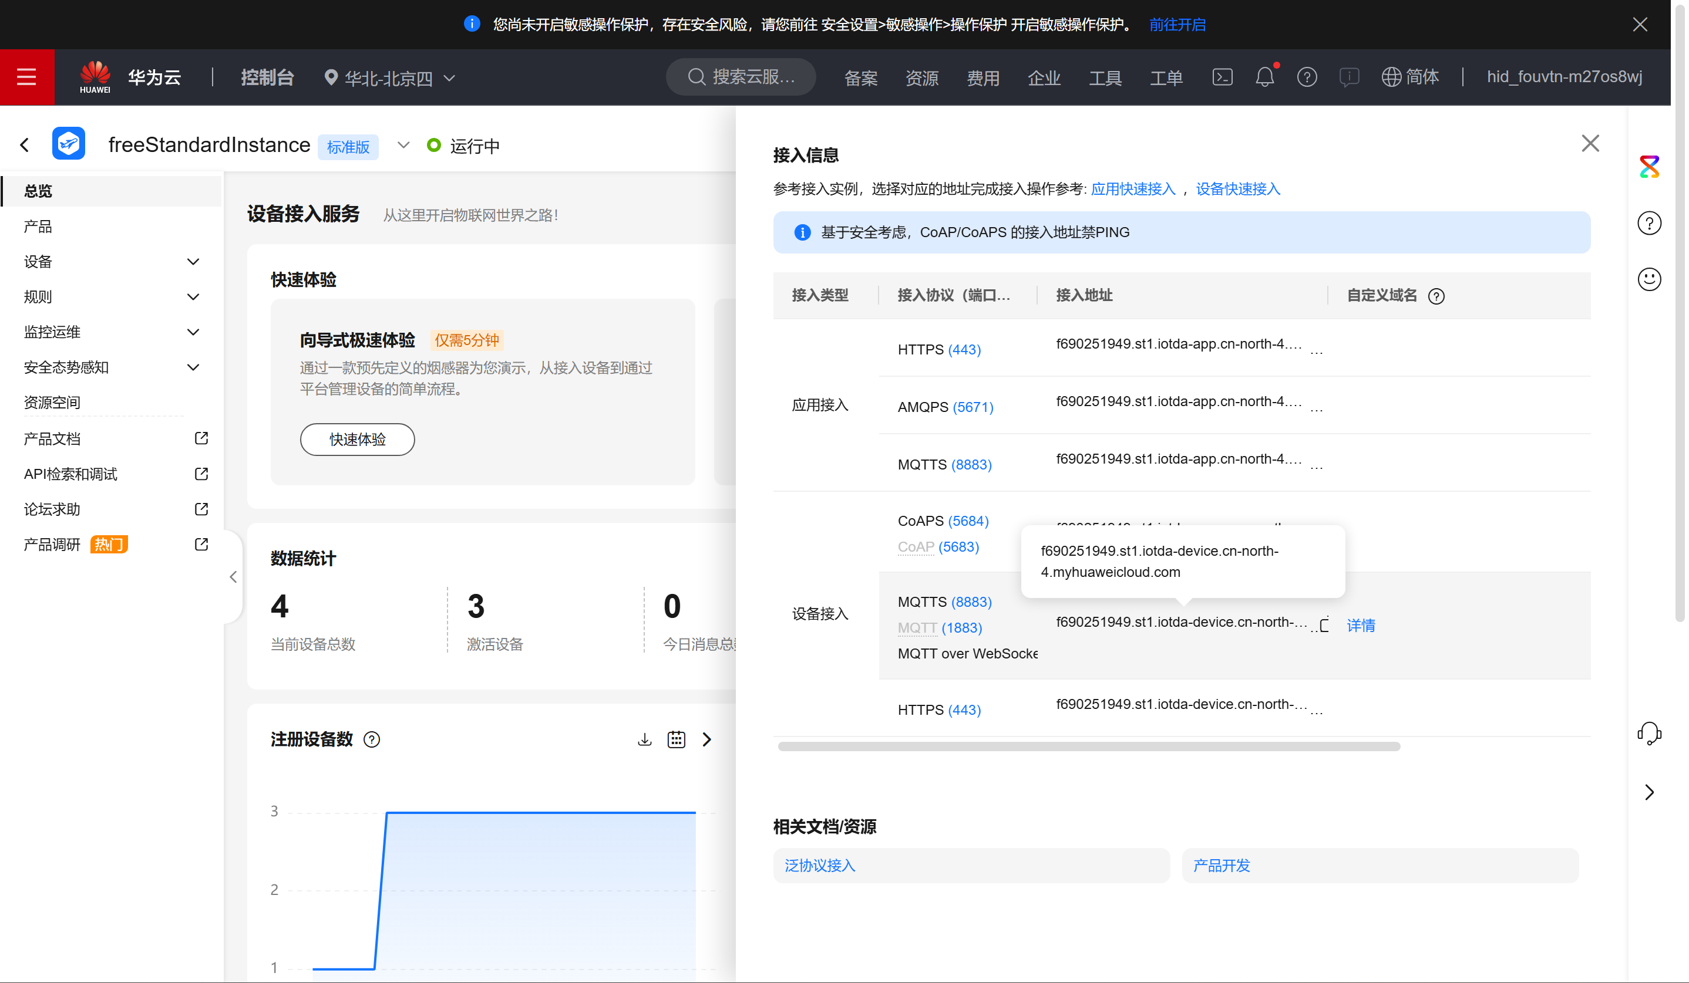
Task: Open 工单 in the top navigation
Action: pyautogui.click(x=1166, y=78)
